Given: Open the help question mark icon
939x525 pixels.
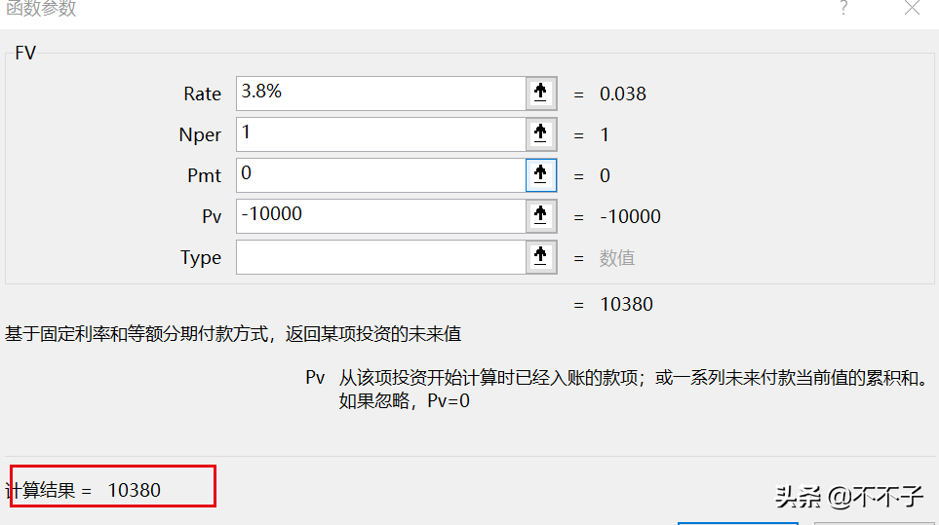Looking at the screenshot, I should click(843, 8).
